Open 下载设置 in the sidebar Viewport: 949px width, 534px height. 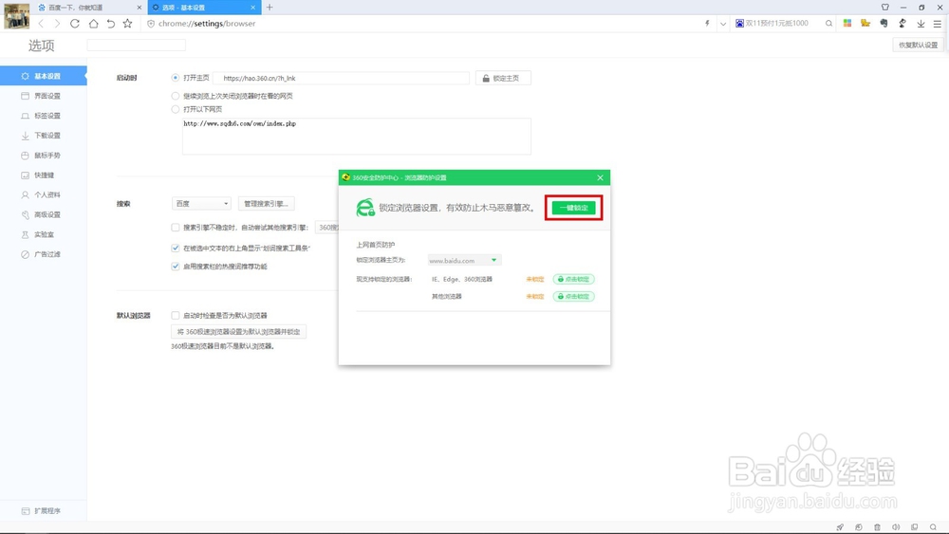click(43, 136)
